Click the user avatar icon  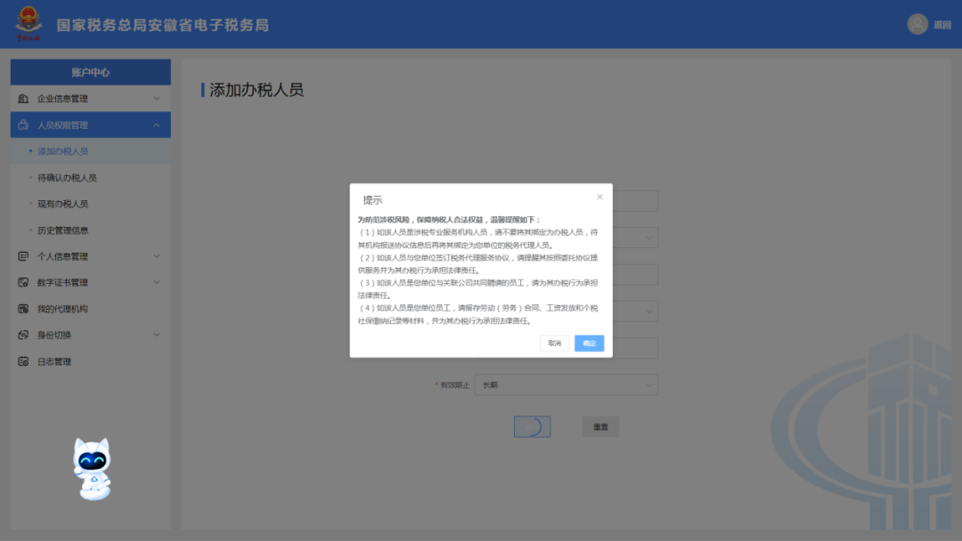click(917, 25)
